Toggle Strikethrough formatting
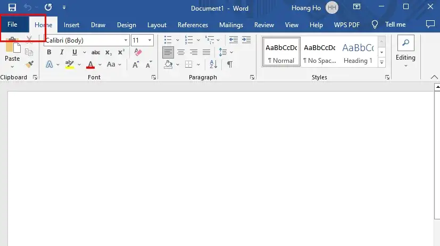The image size is (440, 246). (x=96, y=52)
